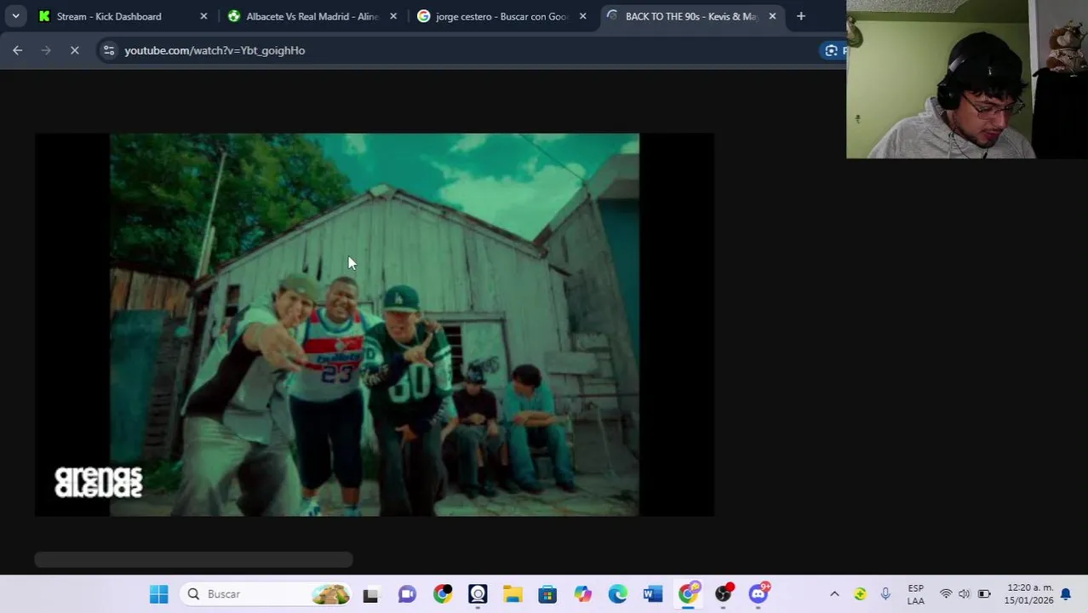
Task: Close the Kick Dashboard tab
Action: [x=203, y=16]
